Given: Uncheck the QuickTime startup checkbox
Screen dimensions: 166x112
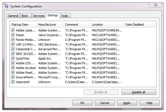Looking at the screenshot, I should [x=13, y=58].
